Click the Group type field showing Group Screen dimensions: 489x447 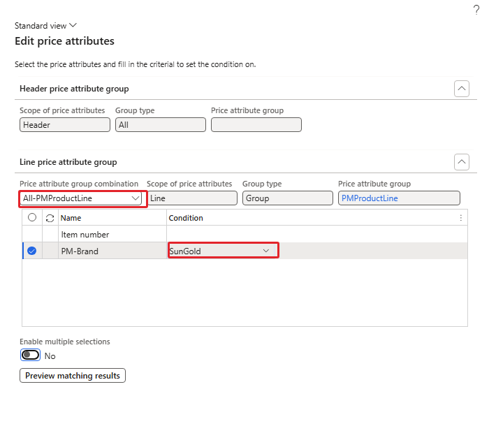pyautogui.click(x=288, y=198)
